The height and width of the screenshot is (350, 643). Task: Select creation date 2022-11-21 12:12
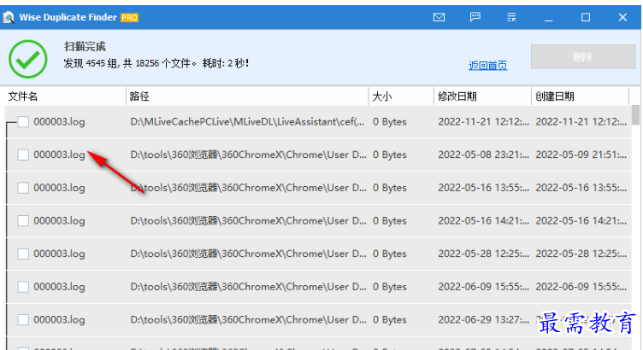pyautogui.click(x=581, y=121)
